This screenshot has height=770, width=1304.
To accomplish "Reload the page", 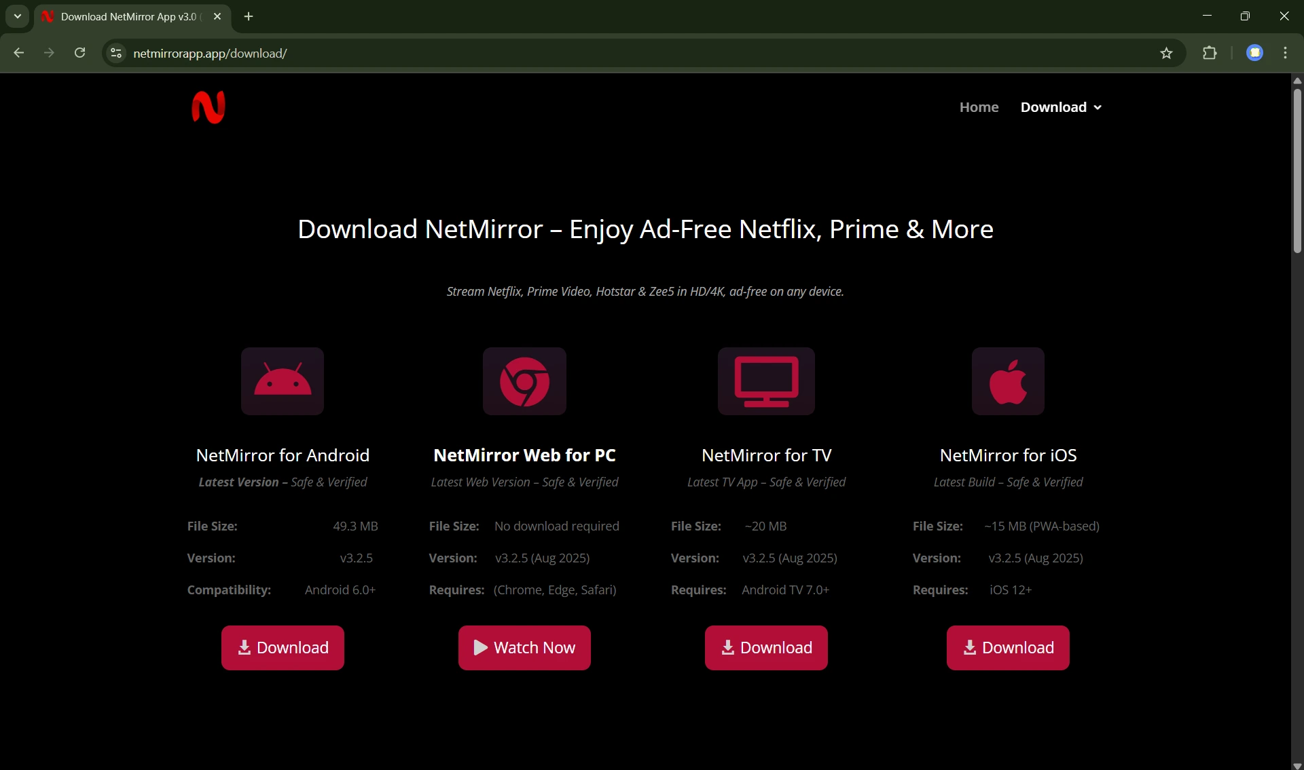I will click(x=79, y=53).
